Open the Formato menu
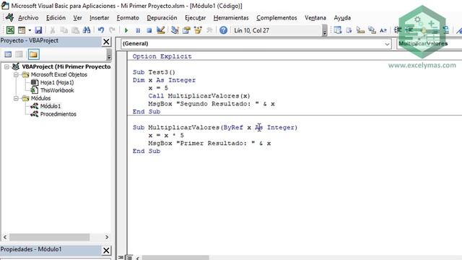Image resolution: width=462 pixels, height=260 pixels. tap(128, 17)
